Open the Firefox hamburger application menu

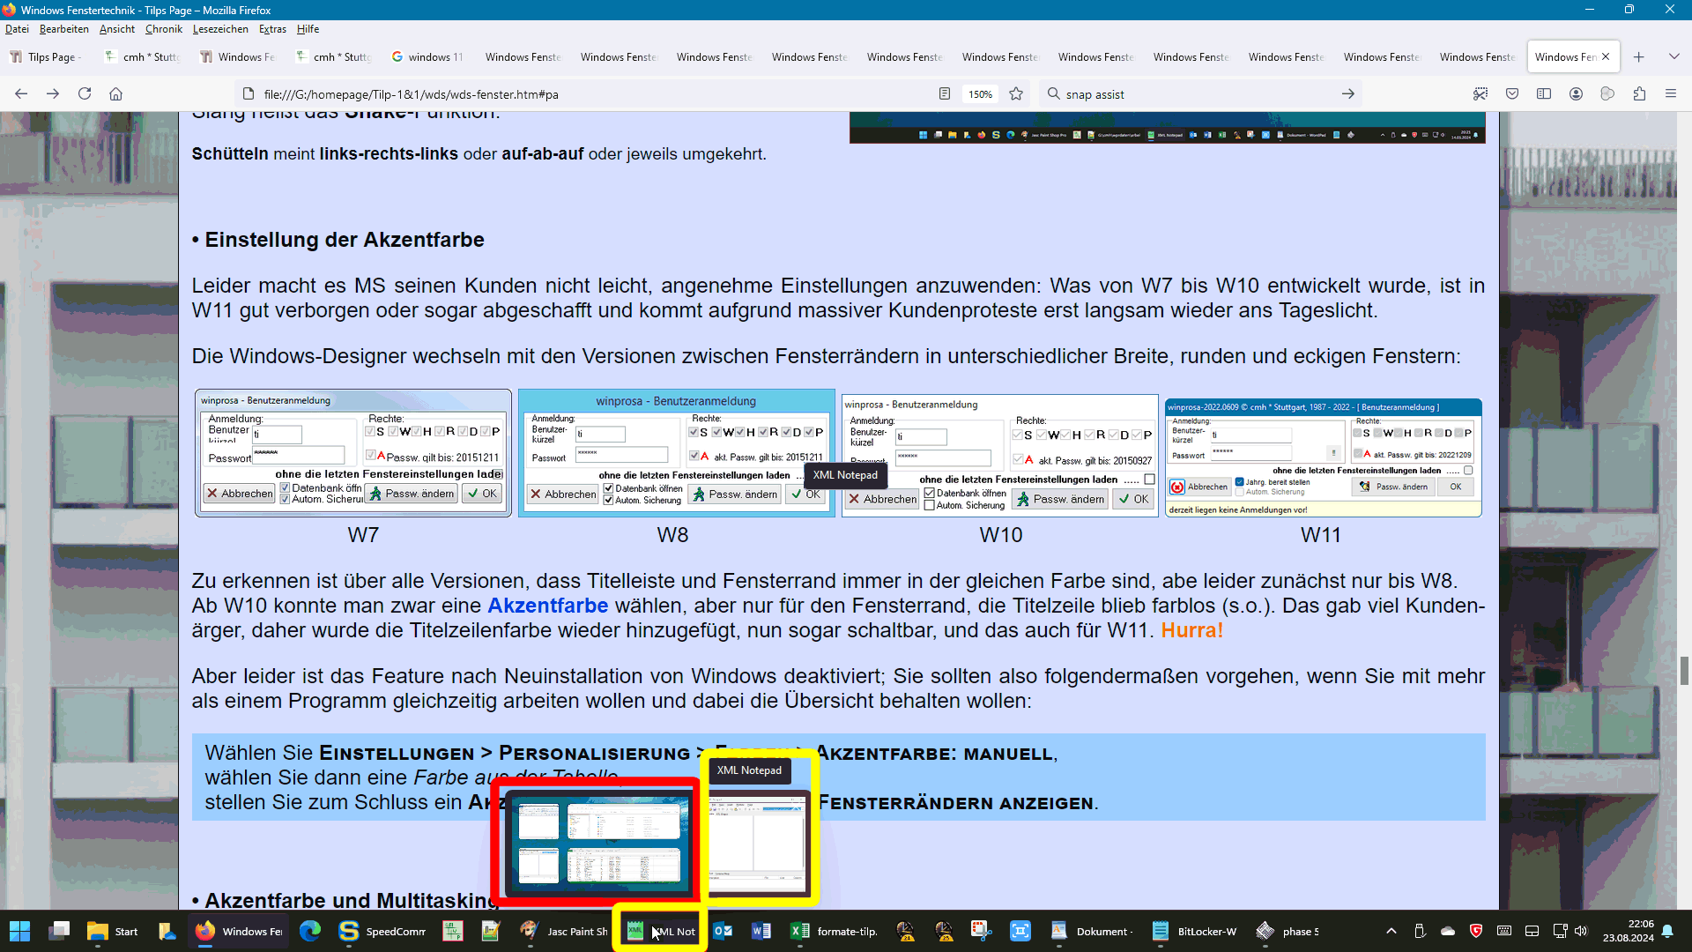pos(1671,94)
